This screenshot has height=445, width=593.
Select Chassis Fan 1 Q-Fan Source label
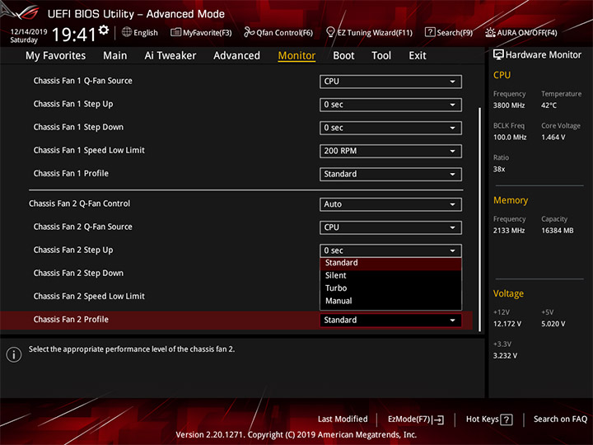tap(83, 81)
